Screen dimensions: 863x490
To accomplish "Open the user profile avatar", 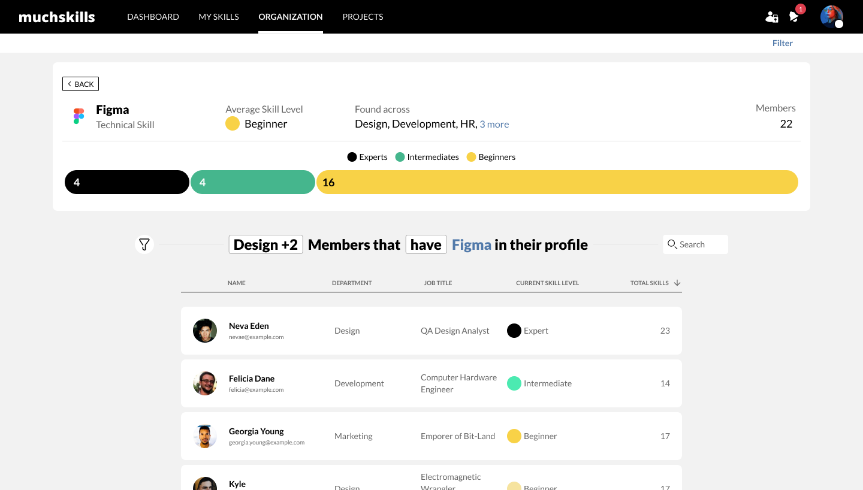I will click(832, 17).
